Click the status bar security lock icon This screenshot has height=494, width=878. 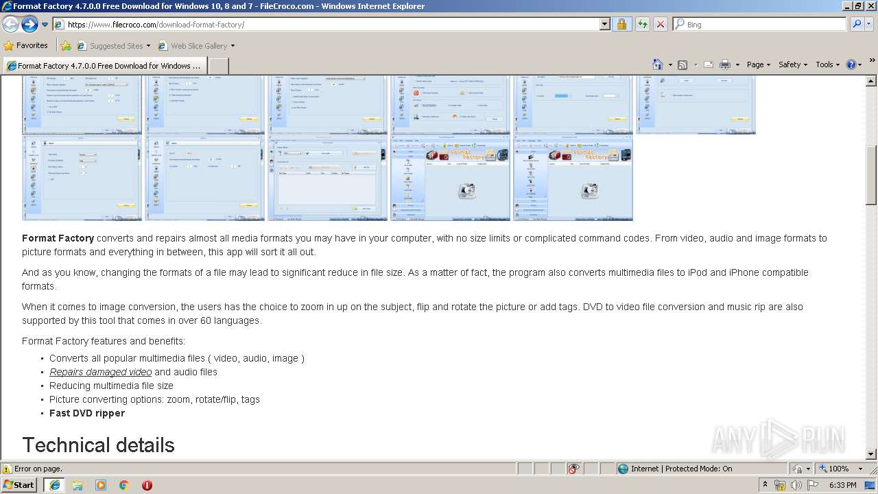[x=798, y=469]
